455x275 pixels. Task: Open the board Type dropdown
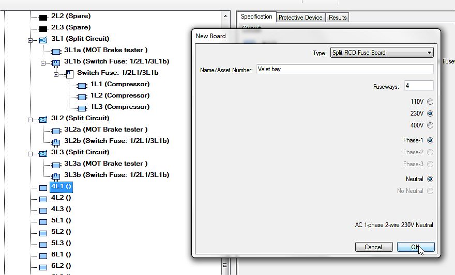(382, 53)
